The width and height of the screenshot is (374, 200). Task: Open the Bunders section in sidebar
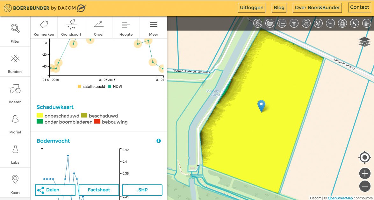click(15, 61)
